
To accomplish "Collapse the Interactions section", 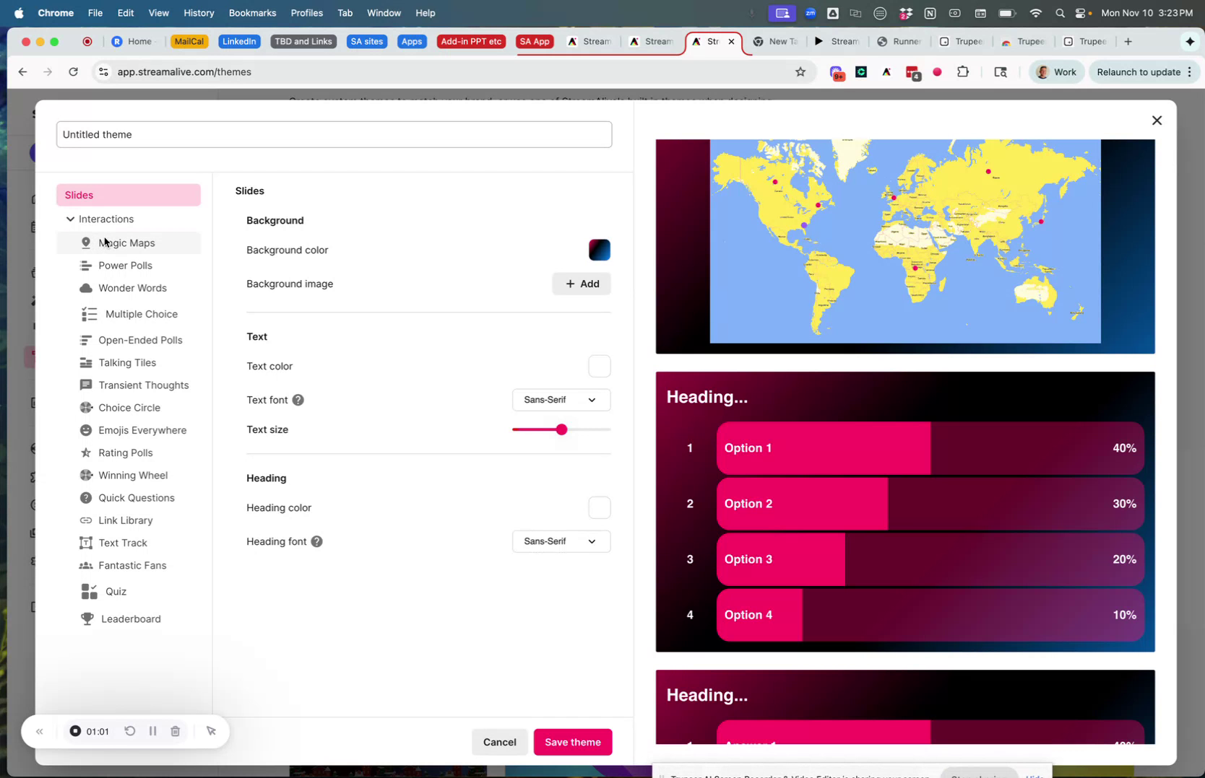I will click(71, 219).
